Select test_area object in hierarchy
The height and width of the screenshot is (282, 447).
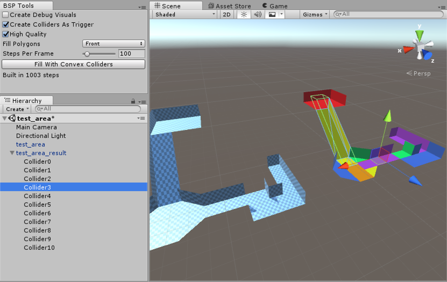pos(74,144)
